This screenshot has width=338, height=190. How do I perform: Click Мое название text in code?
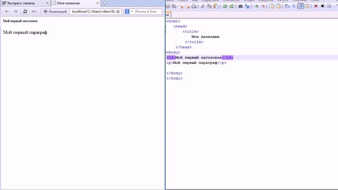[x=205, y=36]
